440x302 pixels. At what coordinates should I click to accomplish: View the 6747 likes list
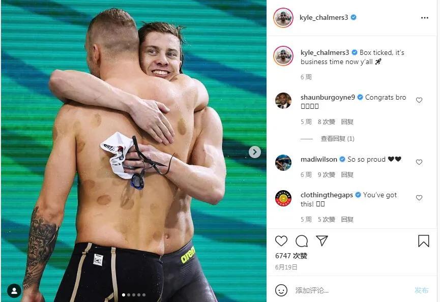[291, 256]
